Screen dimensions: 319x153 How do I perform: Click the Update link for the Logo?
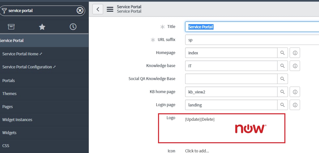pyautogui.click(x=193, y=119)
